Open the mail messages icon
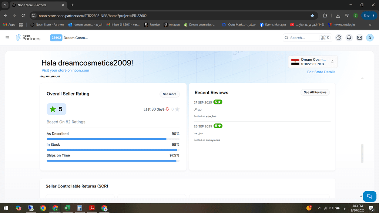Image resolution: width=379 pixels, height=213 pixels. pyautogui.click(x=359, y=38)
